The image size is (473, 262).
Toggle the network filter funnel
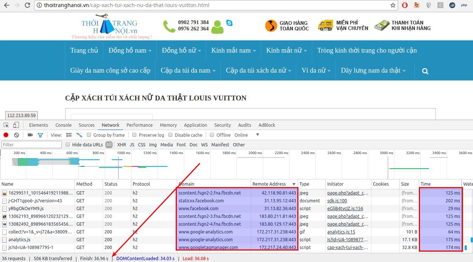40,135
